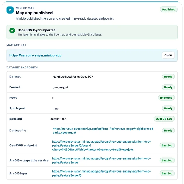
Task: Click the Enabled badge for ArcGIS layer
Action: (167, 173)
